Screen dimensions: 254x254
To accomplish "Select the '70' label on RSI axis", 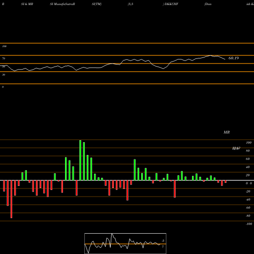I will pyautogui.click(x=4, y=58).
